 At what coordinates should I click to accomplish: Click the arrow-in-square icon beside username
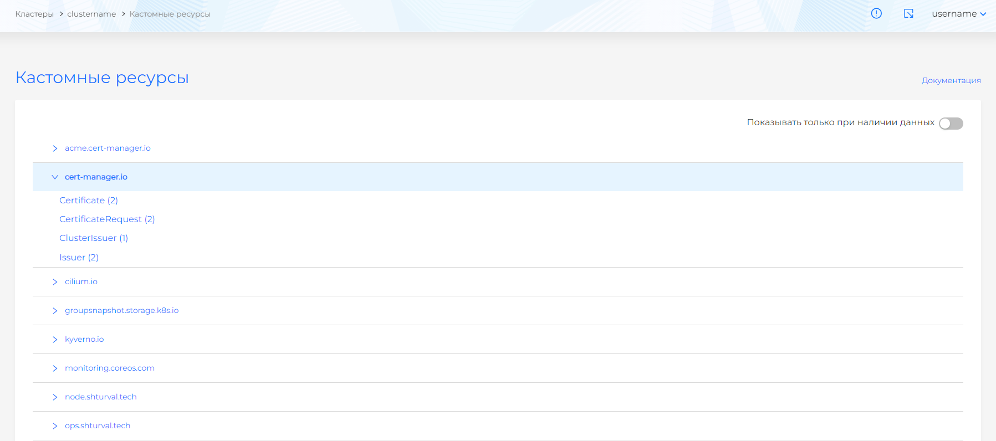(x=908, y=13)
